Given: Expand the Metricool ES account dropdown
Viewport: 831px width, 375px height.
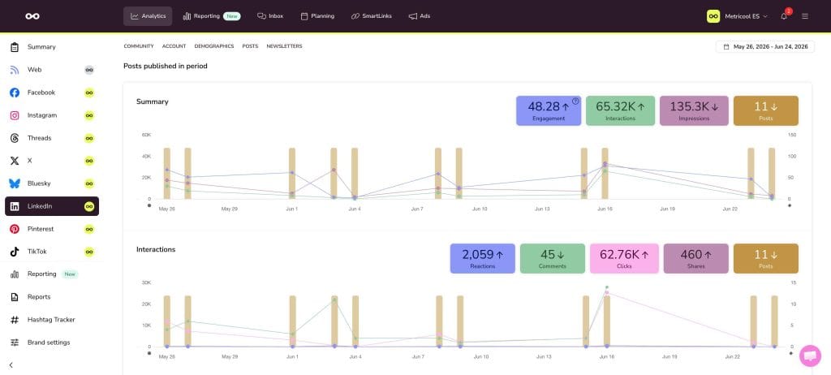Looking at the screenshot, I should [737, 16].
